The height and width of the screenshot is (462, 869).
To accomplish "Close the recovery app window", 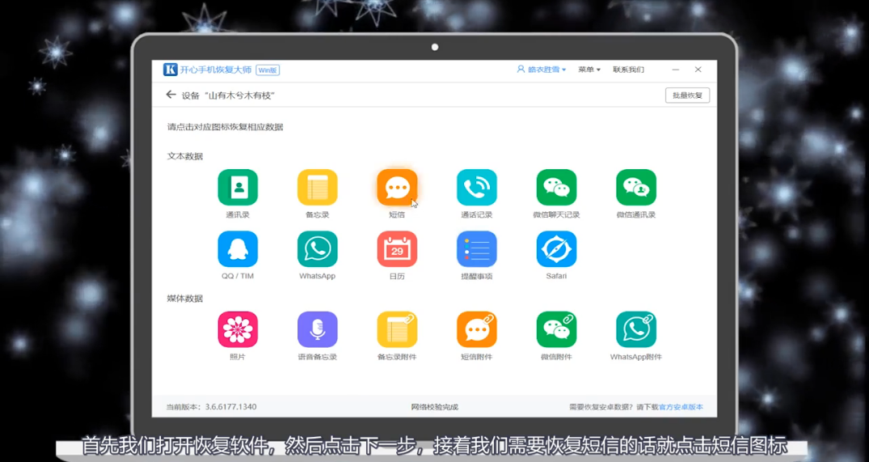I will (698, 70).
